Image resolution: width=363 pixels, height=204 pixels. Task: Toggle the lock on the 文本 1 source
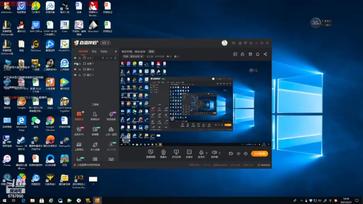pyautogui.click(x=79, y=58)
